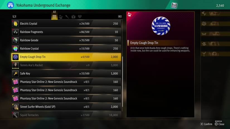Open the gems category tab icon

[x=80, y=17]
